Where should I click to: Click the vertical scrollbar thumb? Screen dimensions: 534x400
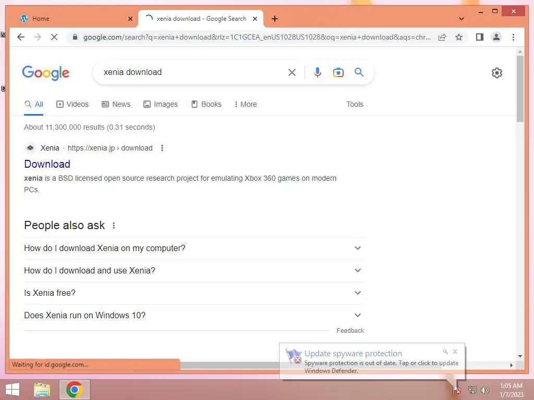click(x=520, y=89)
